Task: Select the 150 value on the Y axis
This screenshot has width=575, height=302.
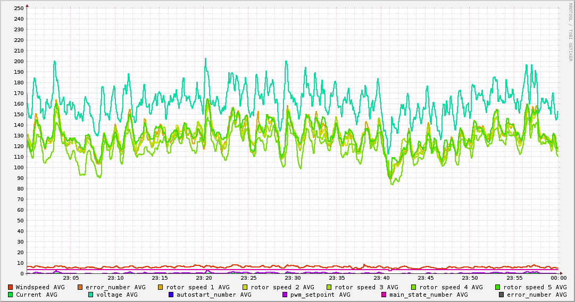Action: pyautogui.click(x=18, y=115)
